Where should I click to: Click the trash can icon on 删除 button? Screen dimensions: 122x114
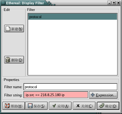point(8,60)
